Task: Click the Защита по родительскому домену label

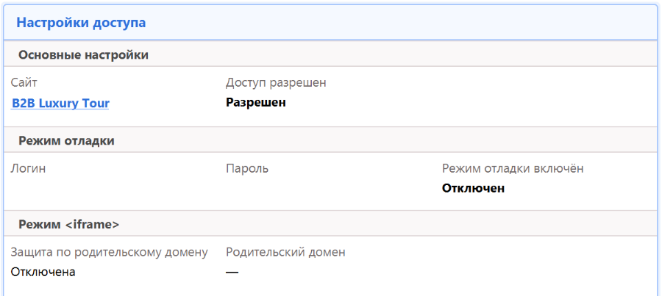Action: pyautogui.click(x=110, y=253)
